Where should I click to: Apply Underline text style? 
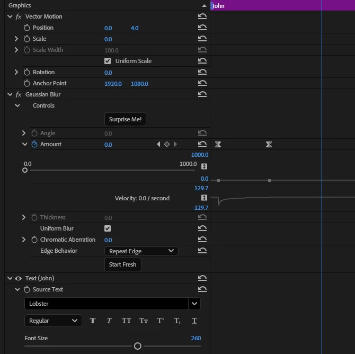(x=194, y=321)
